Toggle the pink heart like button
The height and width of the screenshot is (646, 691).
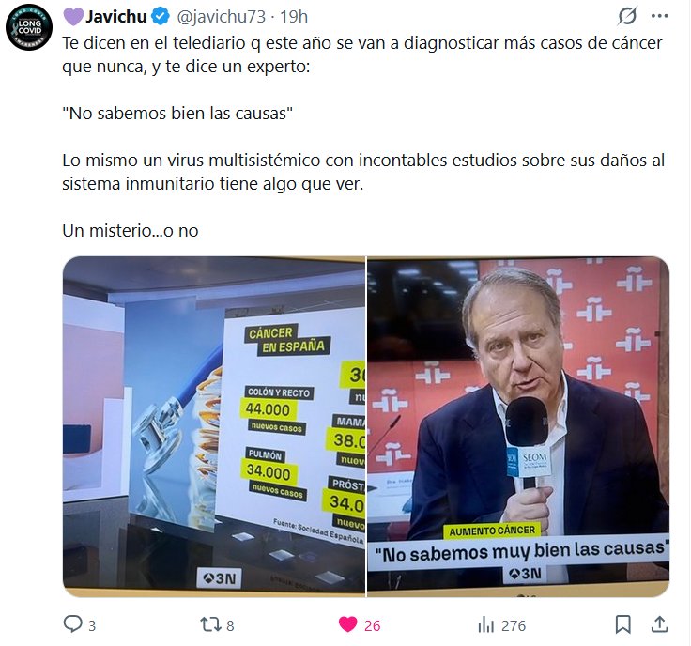pos(347,624)
